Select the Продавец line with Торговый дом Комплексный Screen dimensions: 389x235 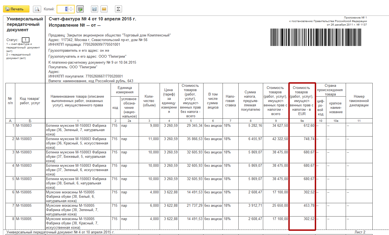point(110,35)
